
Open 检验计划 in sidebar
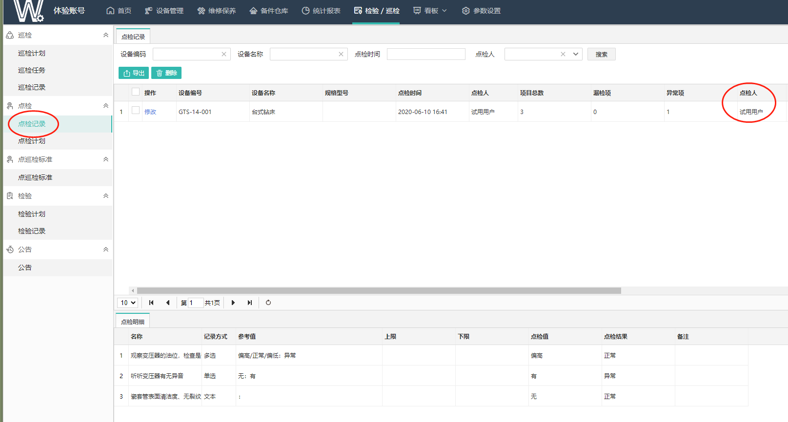click(x=32, y=214)
